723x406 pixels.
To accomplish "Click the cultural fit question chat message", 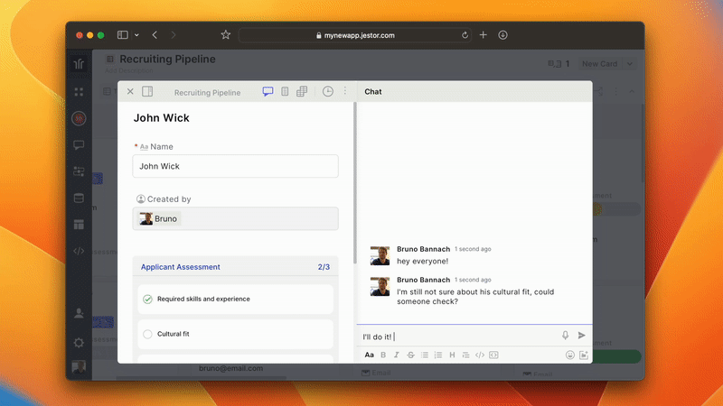I will (475, 297).
